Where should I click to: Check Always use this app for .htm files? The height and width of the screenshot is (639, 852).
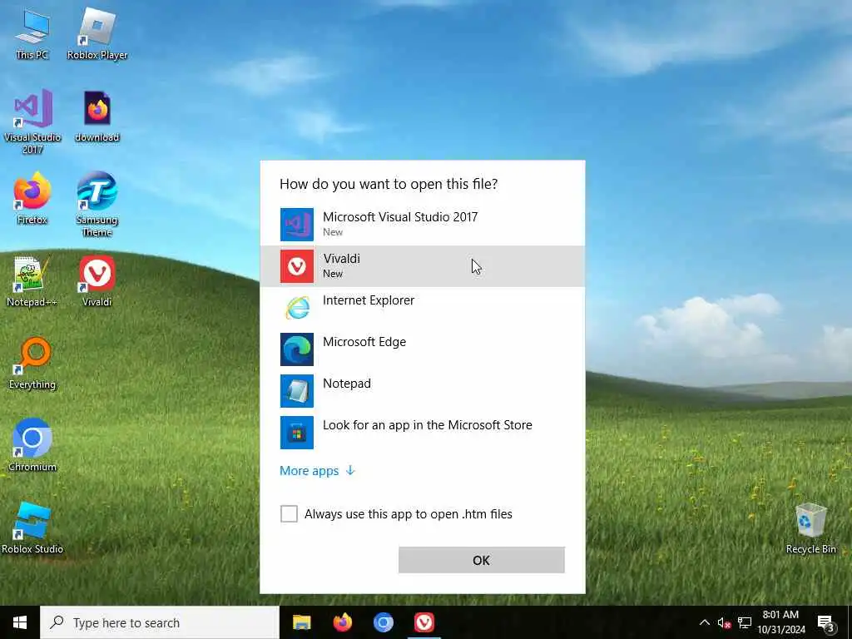pyautogui.click(x=289, y=513)
